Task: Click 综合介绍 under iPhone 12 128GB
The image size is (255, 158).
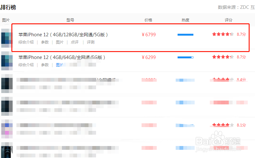Action: pos(26,42)
